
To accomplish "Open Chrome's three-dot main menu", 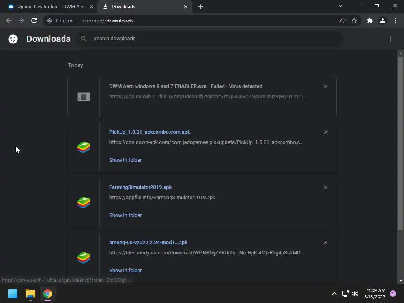I will point(395,21).
